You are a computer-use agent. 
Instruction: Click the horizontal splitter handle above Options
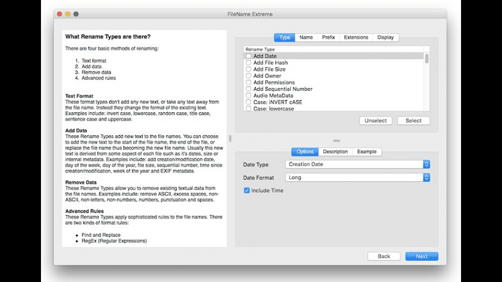(x=336, y=140)
